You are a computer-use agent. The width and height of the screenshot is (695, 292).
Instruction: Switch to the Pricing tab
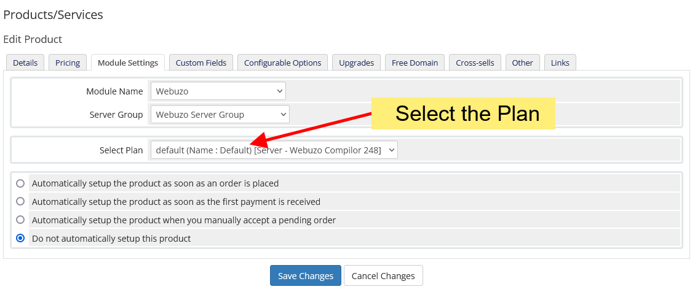pyautogui.click(x=68, y=63)
